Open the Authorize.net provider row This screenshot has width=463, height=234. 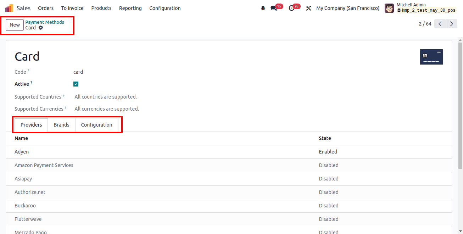click(x=229, y=192)
